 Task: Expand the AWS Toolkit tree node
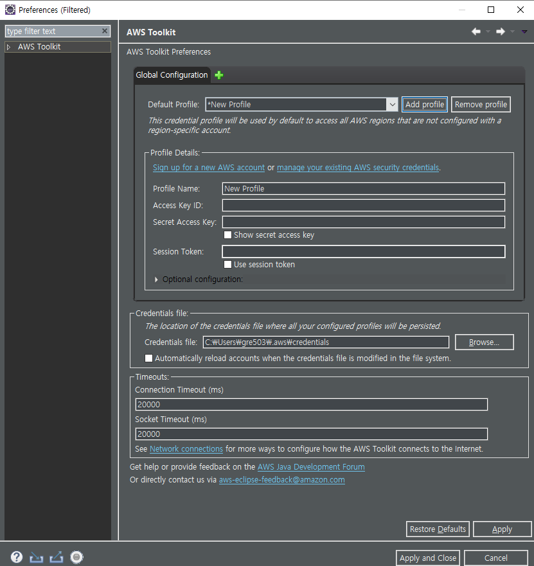click(9, 47)
